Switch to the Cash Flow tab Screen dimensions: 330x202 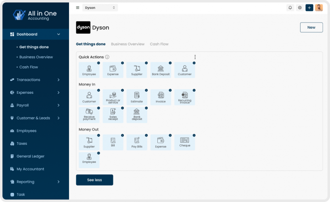click(159, 44)
